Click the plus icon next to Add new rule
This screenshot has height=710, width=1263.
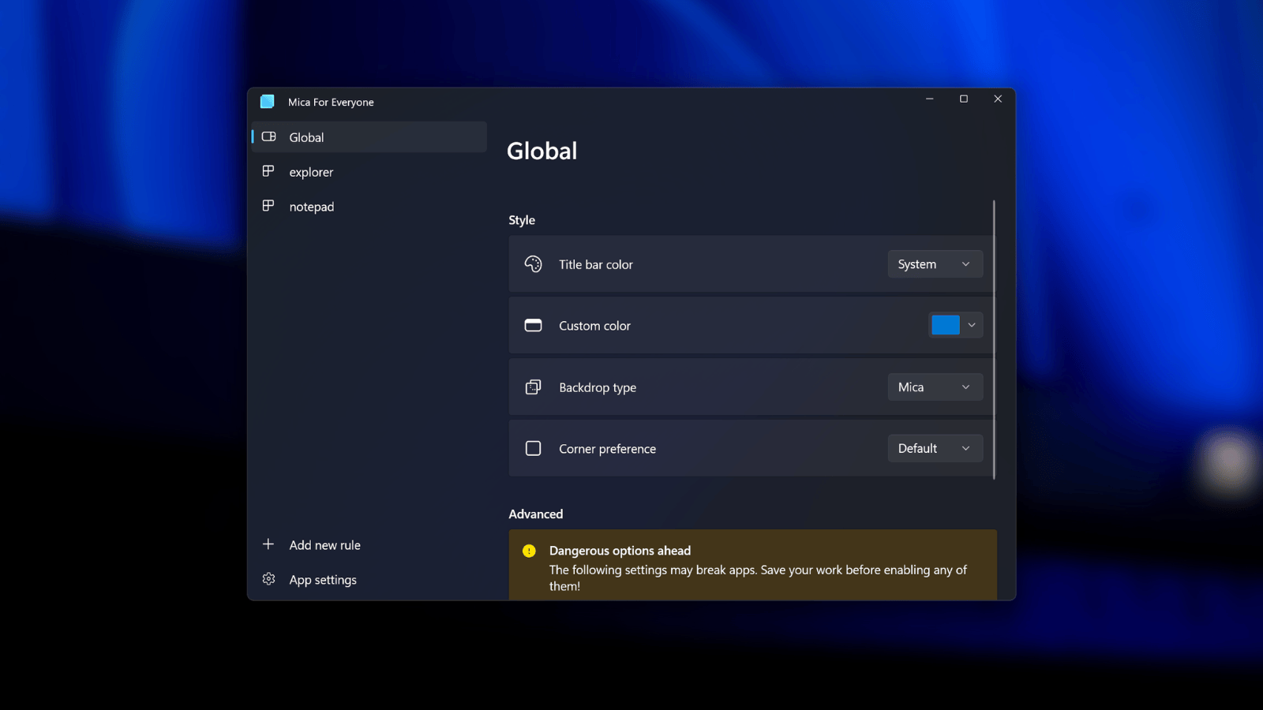(x=268, y=544)
